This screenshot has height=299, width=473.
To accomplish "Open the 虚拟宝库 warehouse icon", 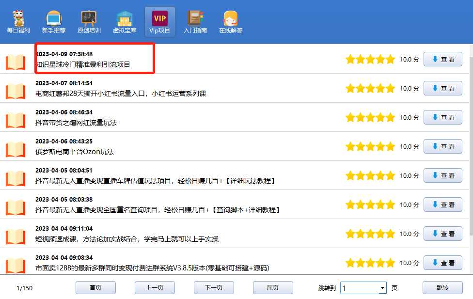I will click(x=124, y=22).
